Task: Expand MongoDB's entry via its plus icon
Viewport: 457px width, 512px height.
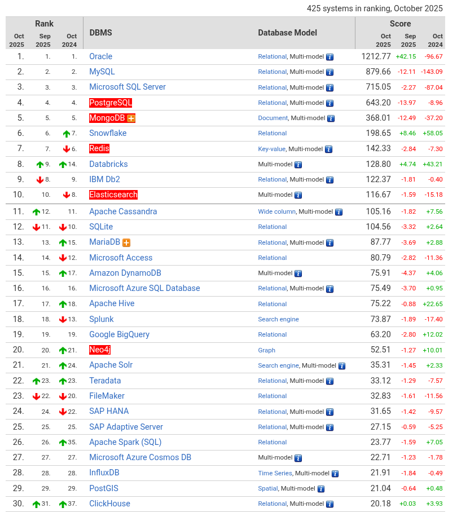Action: click(x=130, y=118)
